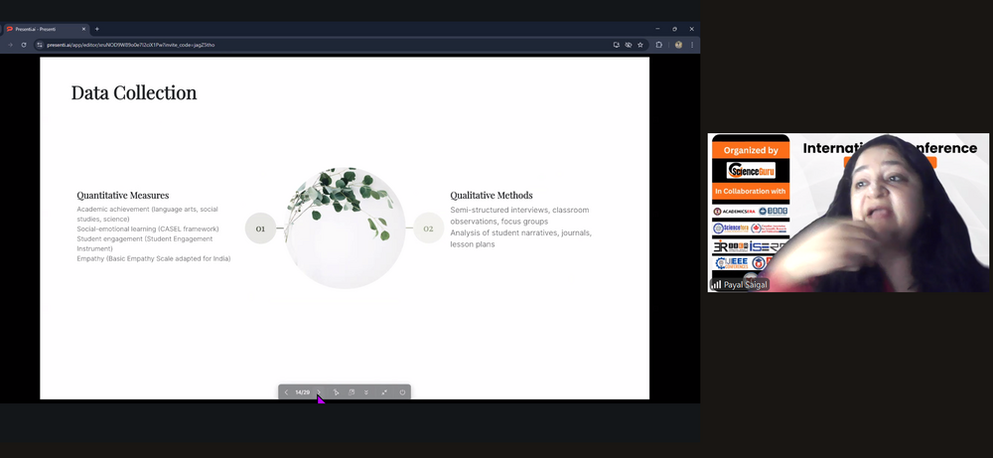Bookmark this page with star icon
The height and width of the screenshot is (458, 993).
pos(640,45)
